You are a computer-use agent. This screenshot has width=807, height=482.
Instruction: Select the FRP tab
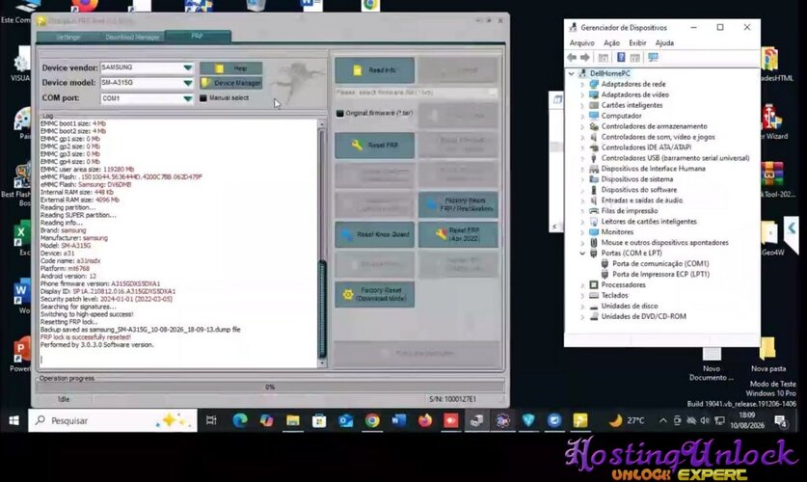pos(197,36)
